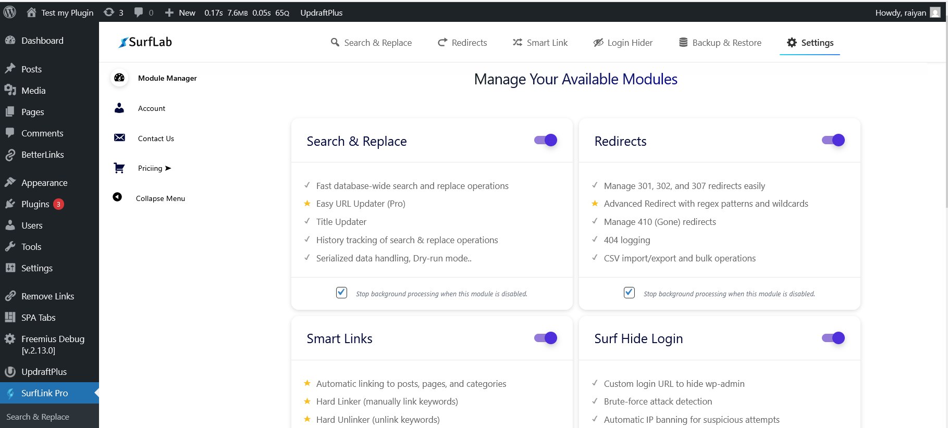Click the Contact Us envelope icon
Viewport: 948px width, 428px height.
(x=119, y=137)
